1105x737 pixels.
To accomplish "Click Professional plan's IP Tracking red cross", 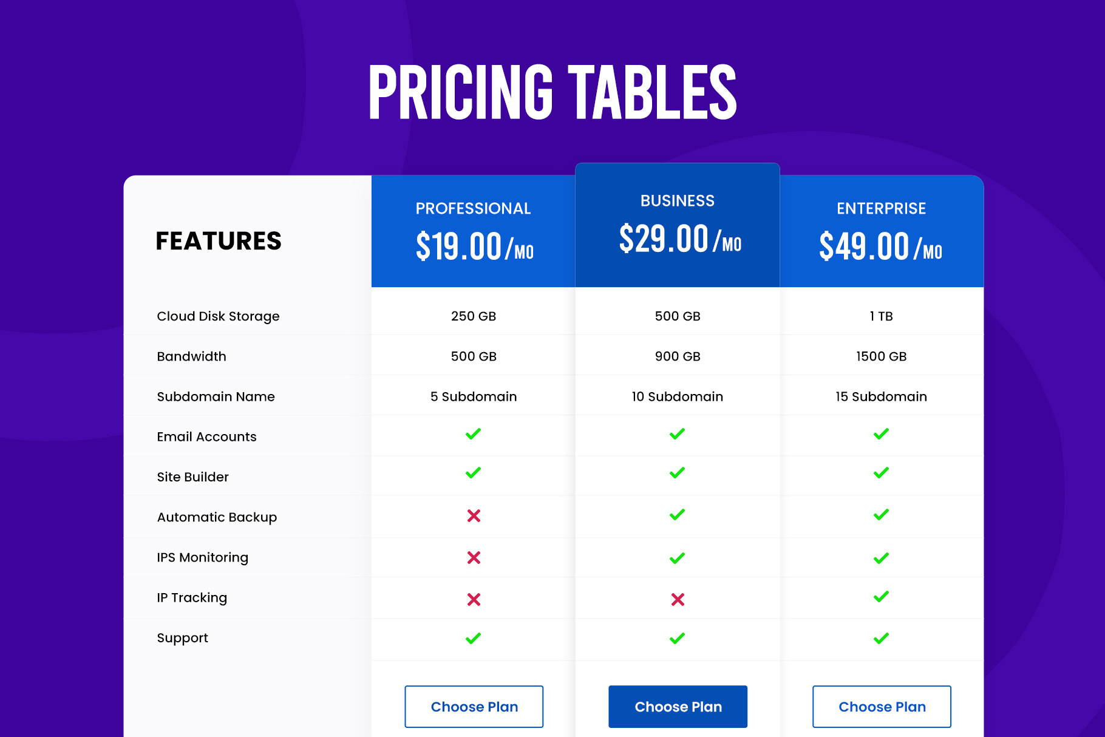I will tap(474, 600).
